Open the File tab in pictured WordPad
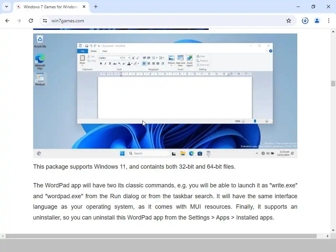336x252 pixels. pyautogui.click(x=82, y=51)
